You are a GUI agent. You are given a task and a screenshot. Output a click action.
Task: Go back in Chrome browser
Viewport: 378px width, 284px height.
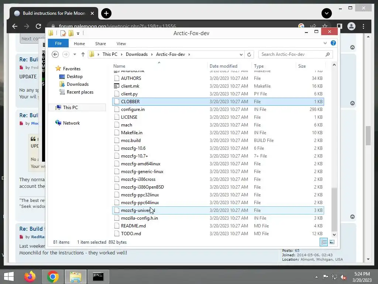(15, 26)
